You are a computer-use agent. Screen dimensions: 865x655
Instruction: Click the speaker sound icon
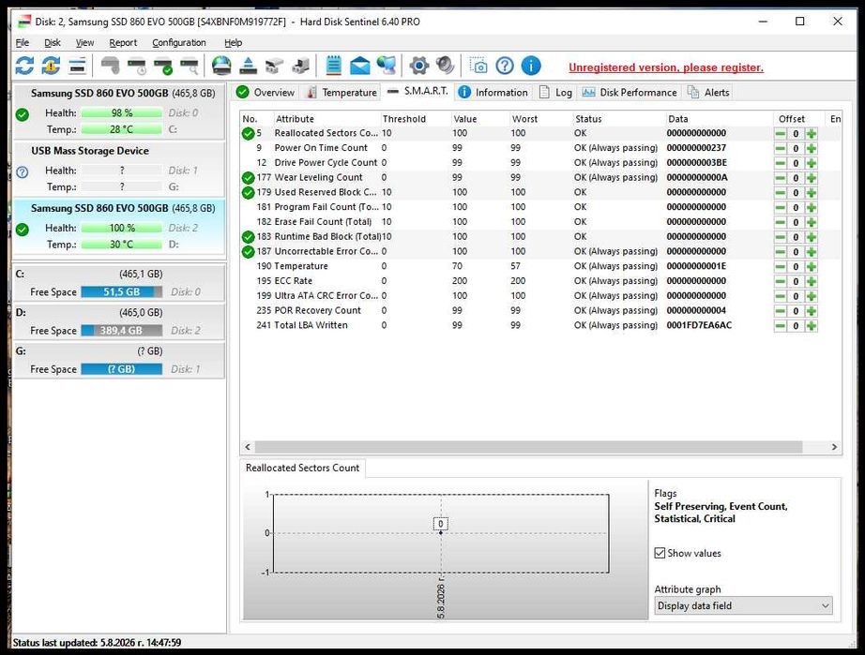[446, 67]
